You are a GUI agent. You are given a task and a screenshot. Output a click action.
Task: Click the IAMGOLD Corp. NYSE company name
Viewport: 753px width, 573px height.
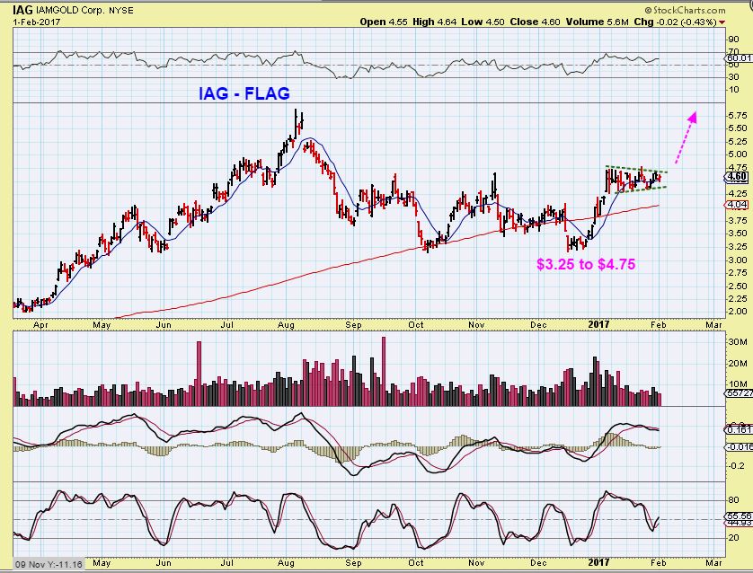point(84,10)
